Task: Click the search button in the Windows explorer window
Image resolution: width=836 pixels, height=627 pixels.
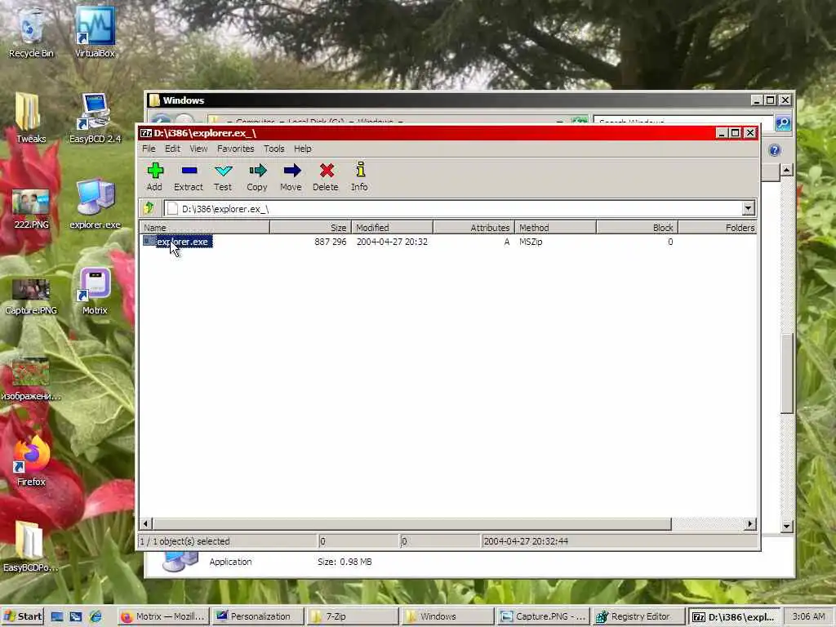Action: pyautogui.click(x=783, y=123)
